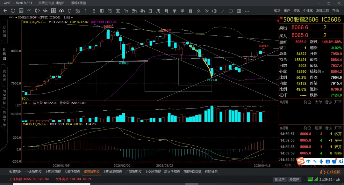Select the 15 minute period
This screenshot has width=344, height=185.
pyautogui.click(x=110, y=11)
